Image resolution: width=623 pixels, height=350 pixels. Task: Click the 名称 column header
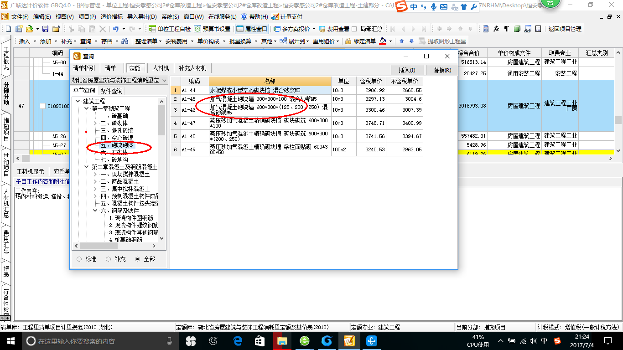pos(270,81)
